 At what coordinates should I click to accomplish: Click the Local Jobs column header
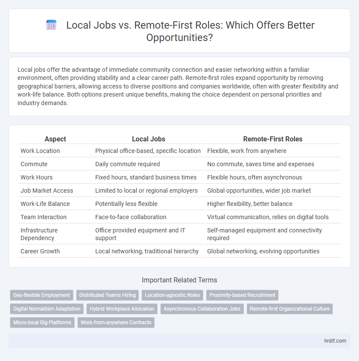point(149,139)
